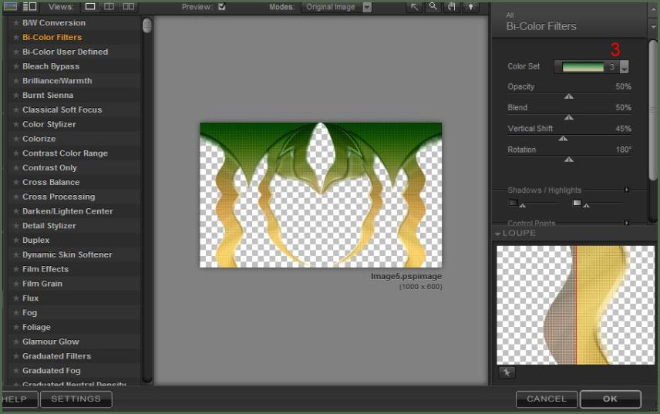The height and width of the screenshot is (414, 660).
Task: Switch to single image view
Action: [x=90, y=7]
